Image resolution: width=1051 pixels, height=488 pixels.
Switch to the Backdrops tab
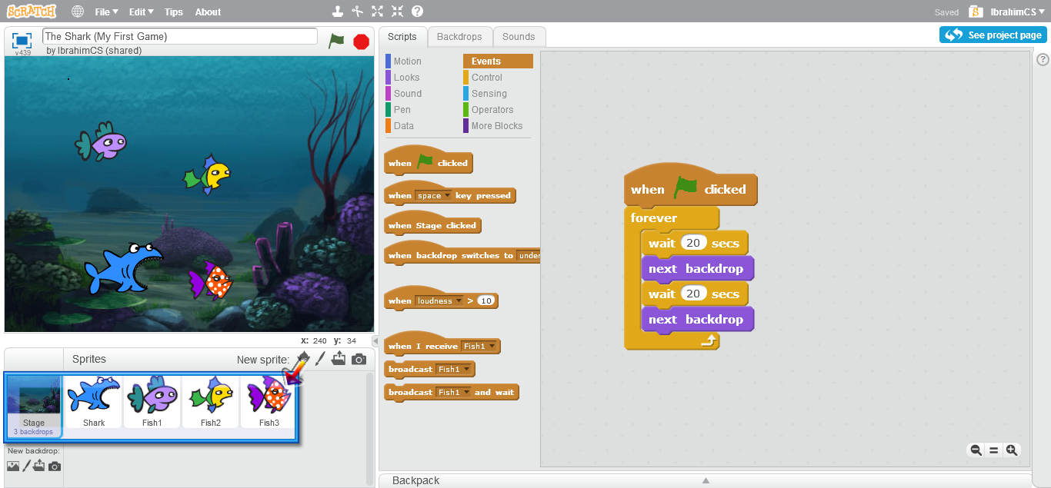tap(459, 37)
